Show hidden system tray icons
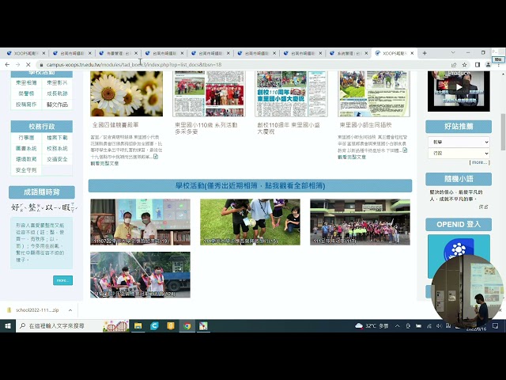Image resolution: width=506 pixels, height=380 pixels. 397,326
